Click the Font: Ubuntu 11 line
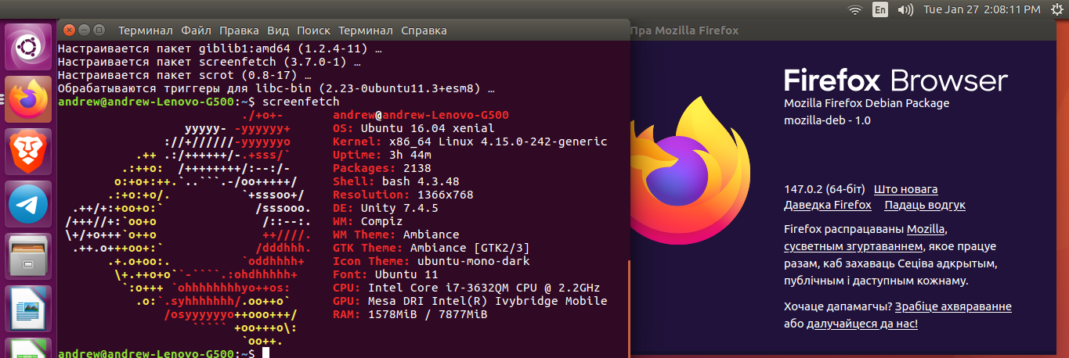 point(385,274)
